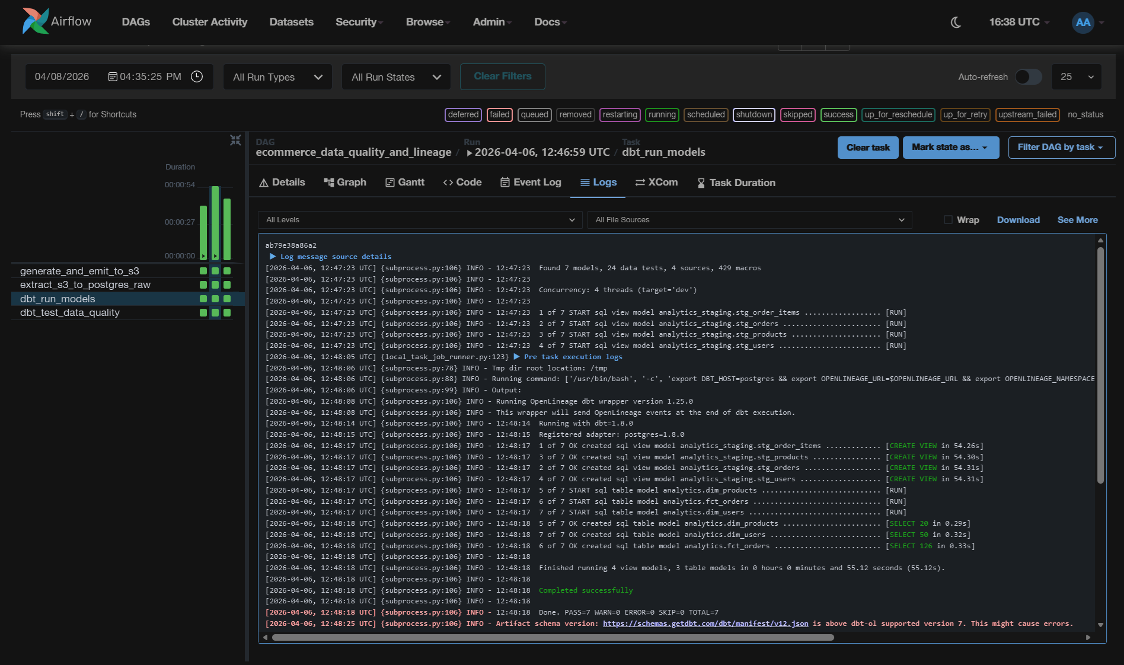The image size is (1124, 665).
Task: Toggle the Auto-refresh switch
Action: point(1028,77)
